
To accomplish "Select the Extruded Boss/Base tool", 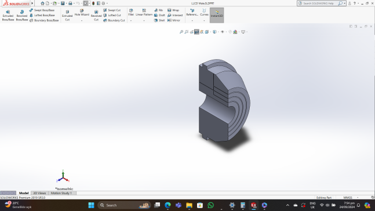I will coord(8,16).
